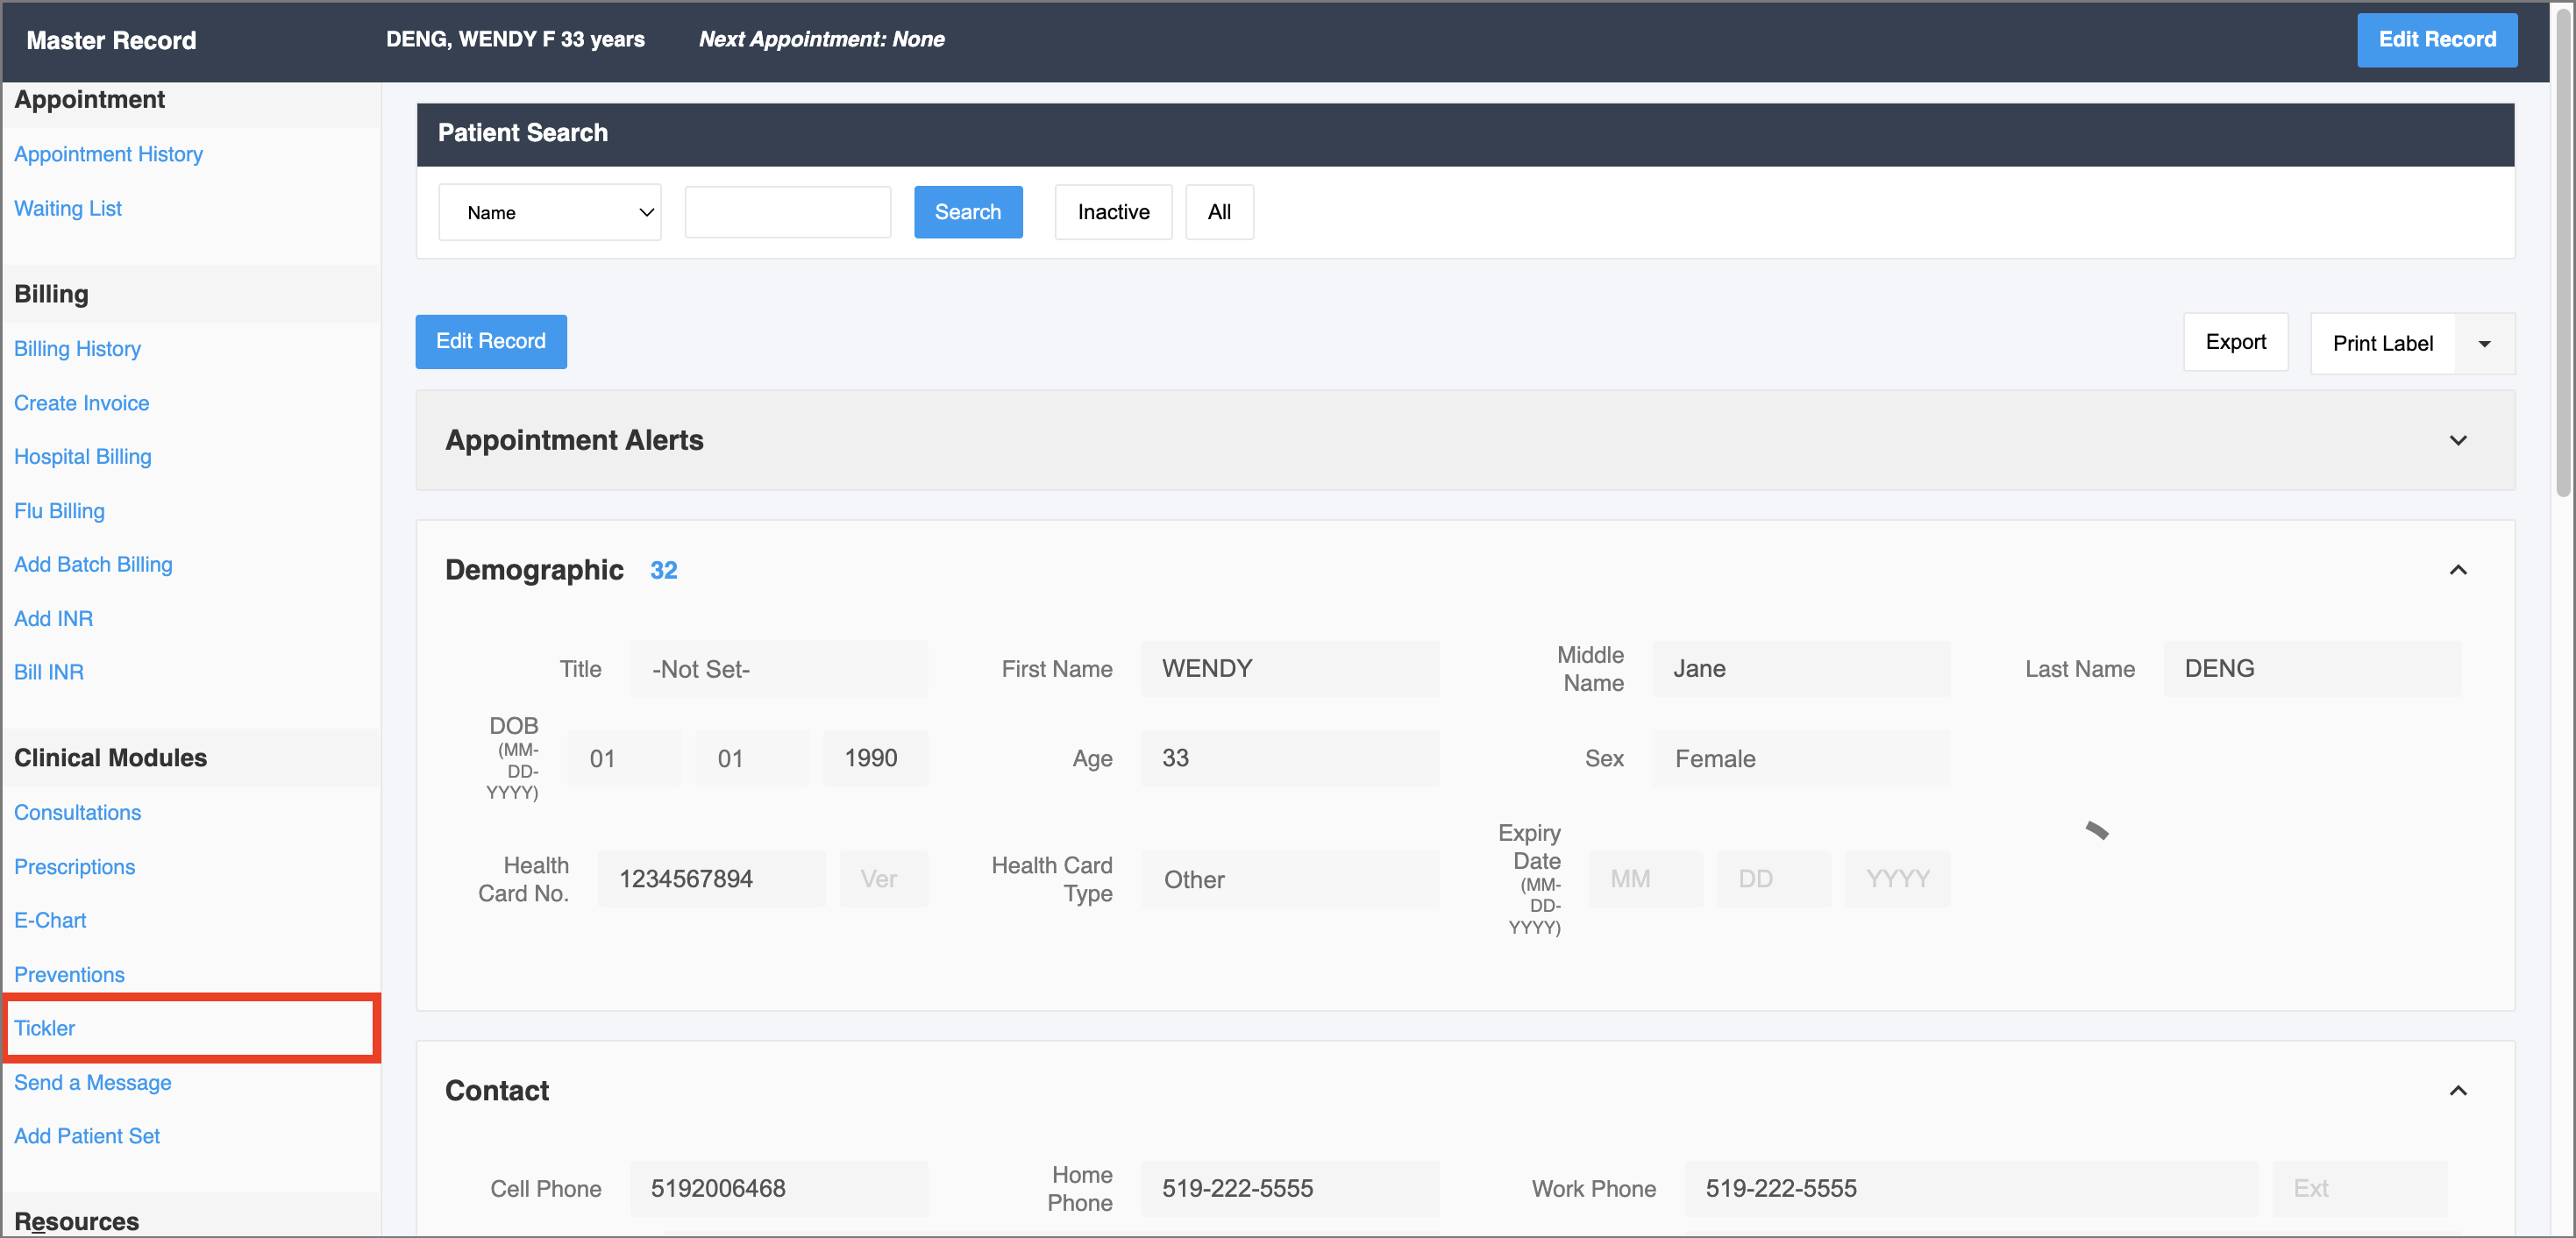2576x1238 pixels.
Task: Open Billing History in sidebar
Action: pos(77,349)
